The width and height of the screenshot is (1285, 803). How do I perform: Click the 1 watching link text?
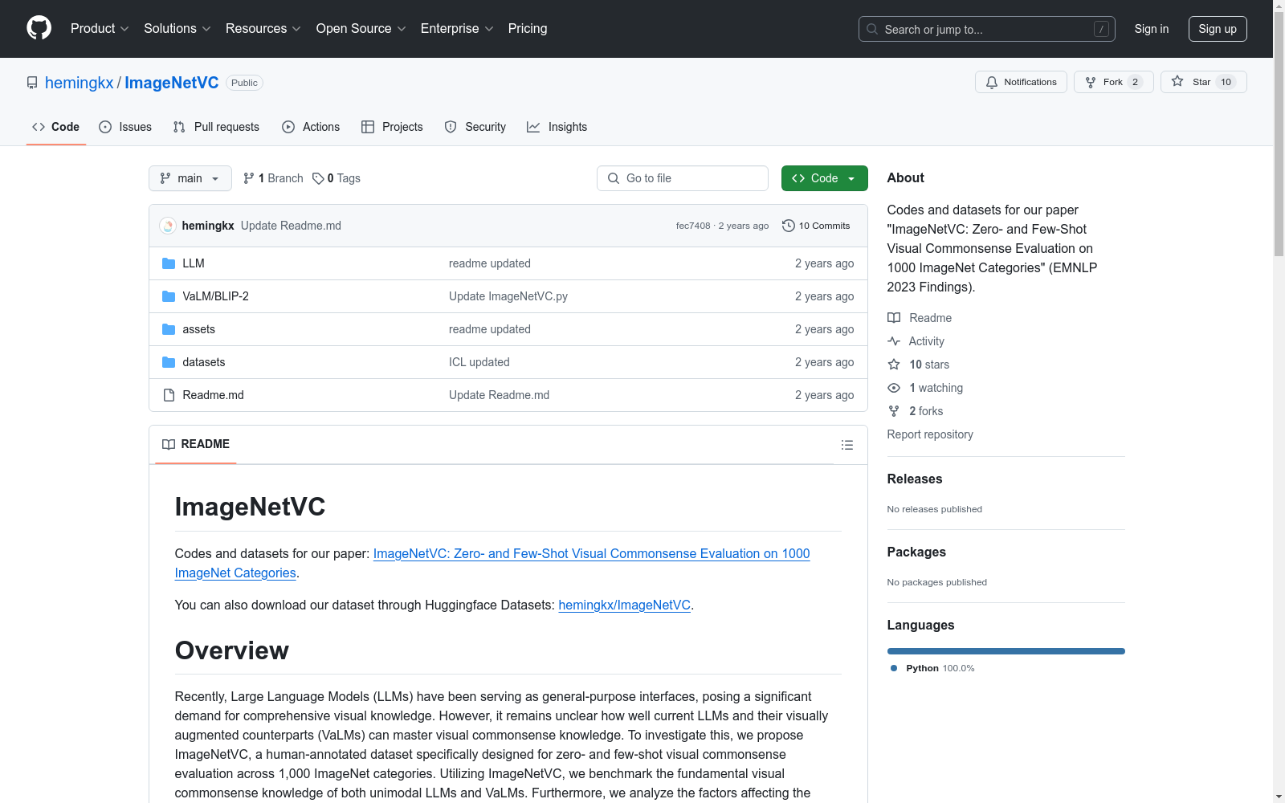click(x=936, y=388)
